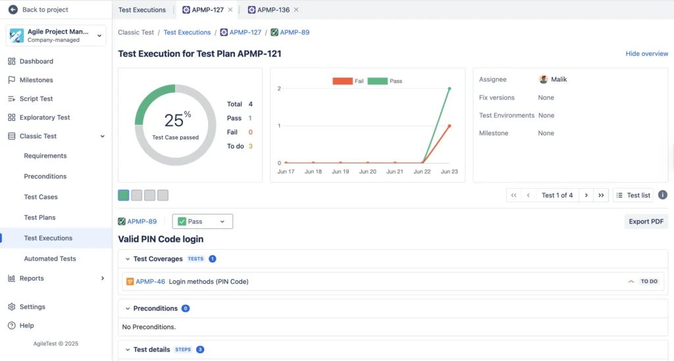
Task: Collapse the Preconditions section
Action: [128, 308]
